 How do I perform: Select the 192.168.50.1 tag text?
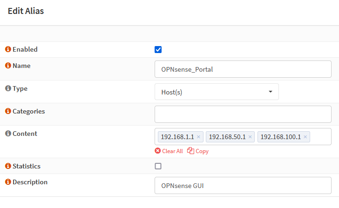227,137
